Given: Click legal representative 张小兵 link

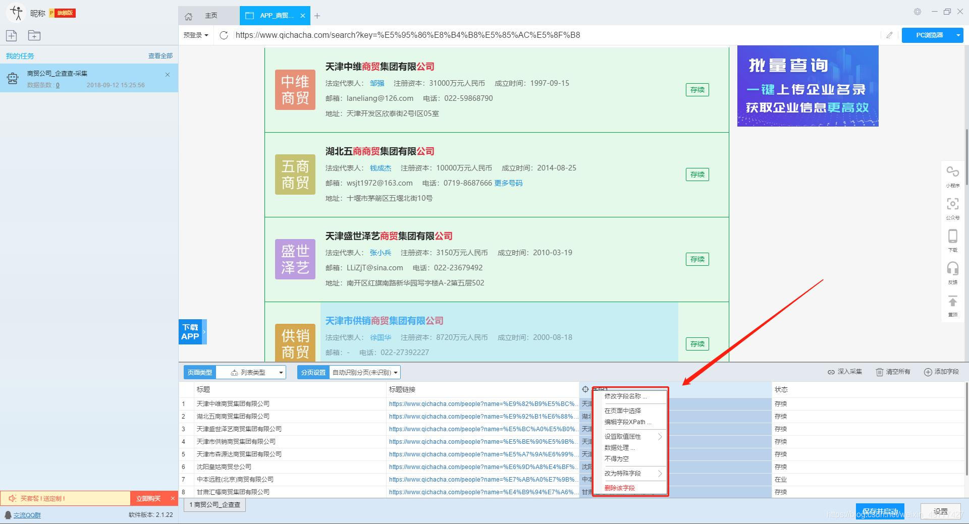Looking at the screenshot, I should pyautogui.click(x=381, y=253).
